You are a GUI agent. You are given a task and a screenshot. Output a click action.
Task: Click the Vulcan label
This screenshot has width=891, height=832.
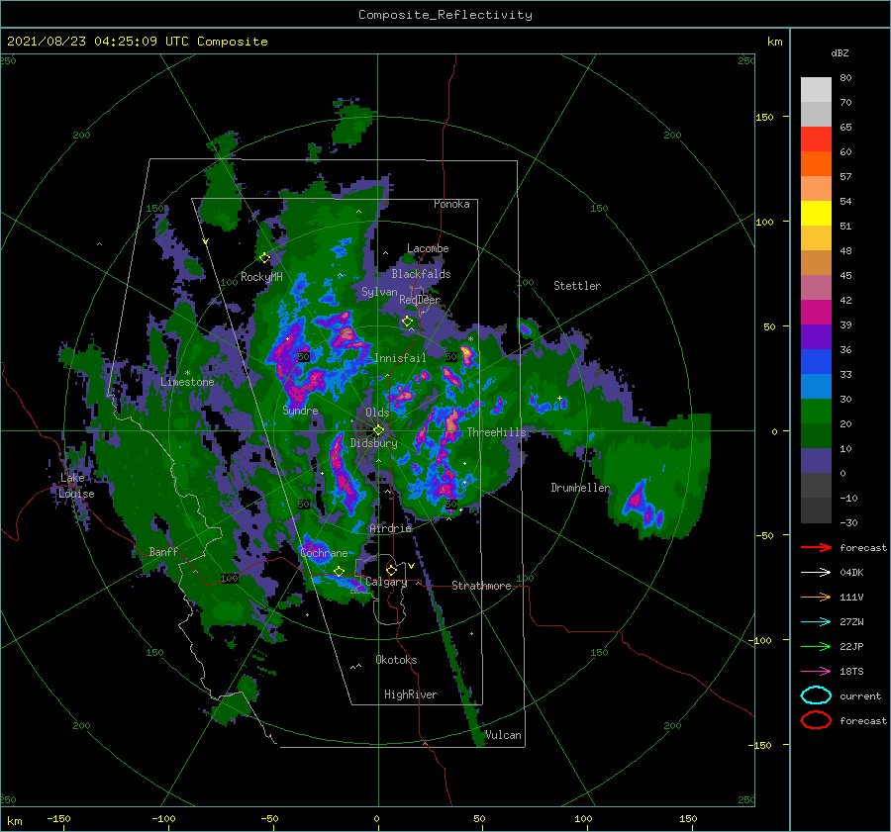[x=503, y=735]
